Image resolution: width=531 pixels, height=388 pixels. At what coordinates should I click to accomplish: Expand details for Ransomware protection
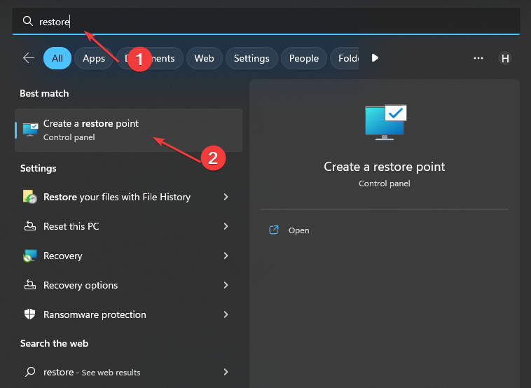tap(226, 314)
